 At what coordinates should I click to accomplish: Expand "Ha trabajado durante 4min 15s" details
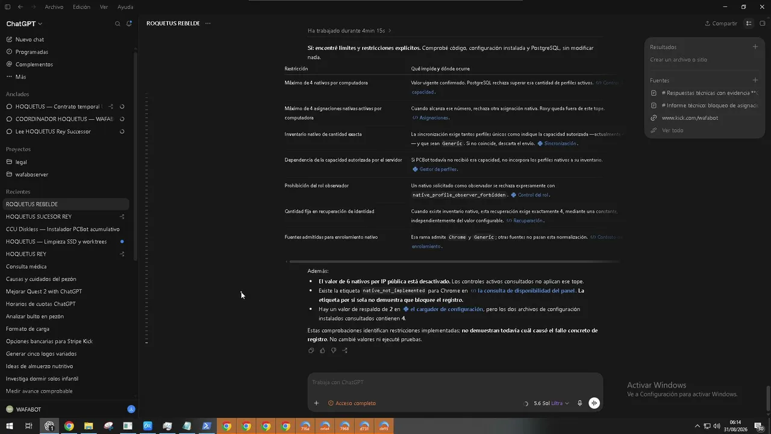(x=349, y=30)
